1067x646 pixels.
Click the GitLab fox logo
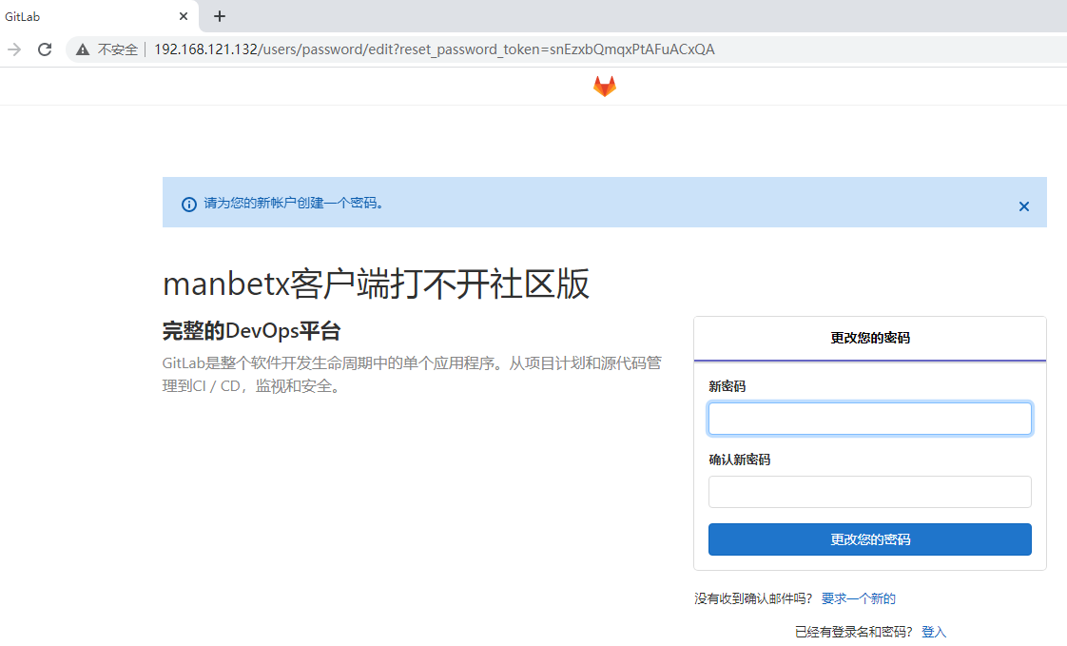604,87
